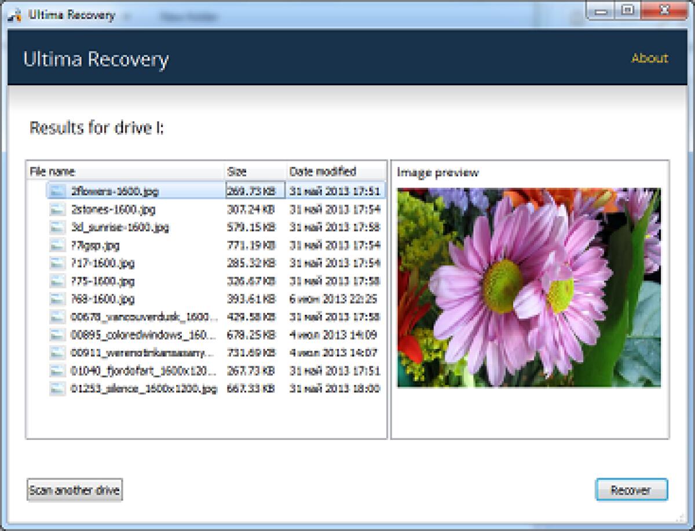Viewport: 695px width, 531px height.
Task: Click the file icon beside 768-1600.jpg
Action: 56,299
